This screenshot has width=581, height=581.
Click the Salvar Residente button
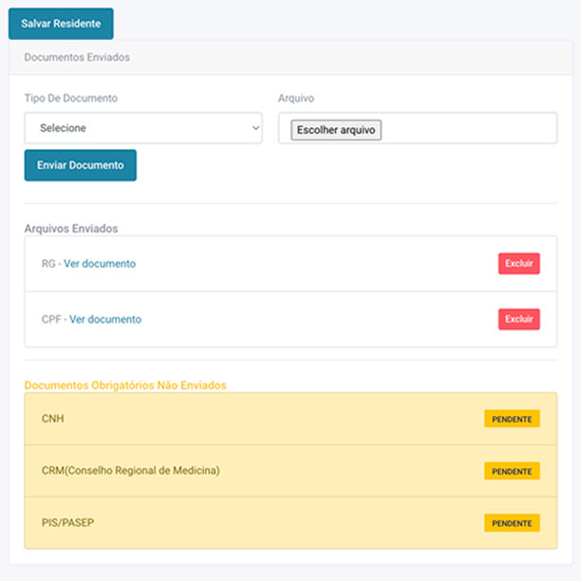[61, 23]
